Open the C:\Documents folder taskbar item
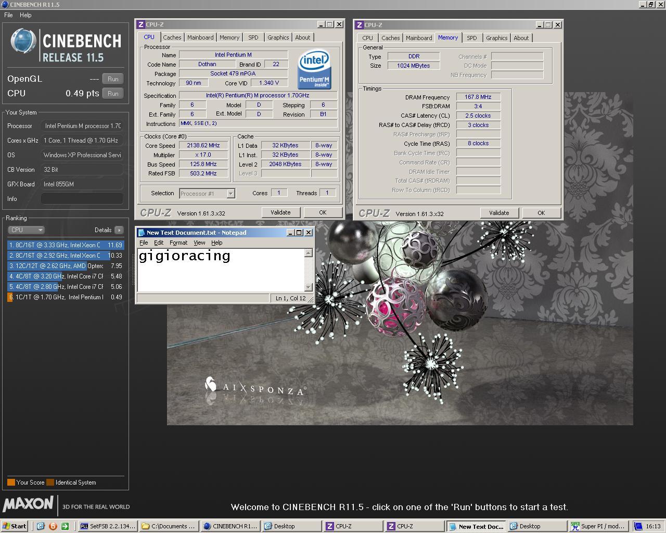This screenshot has width=666, height=533. pos(169,526)
